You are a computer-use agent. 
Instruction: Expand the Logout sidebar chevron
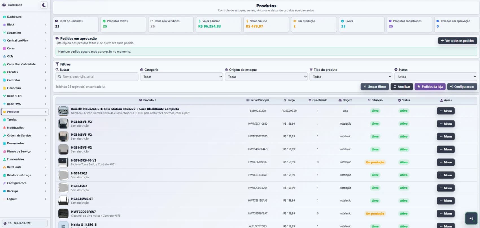(x=46, y=199)
